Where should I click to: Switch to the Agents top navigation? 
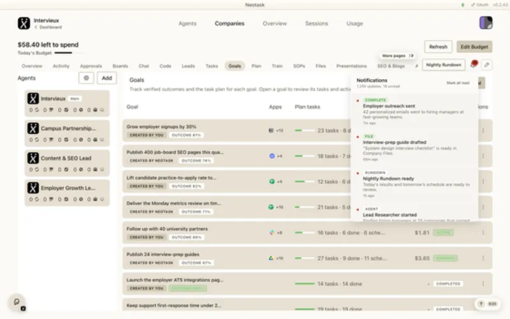coord(187,24)
